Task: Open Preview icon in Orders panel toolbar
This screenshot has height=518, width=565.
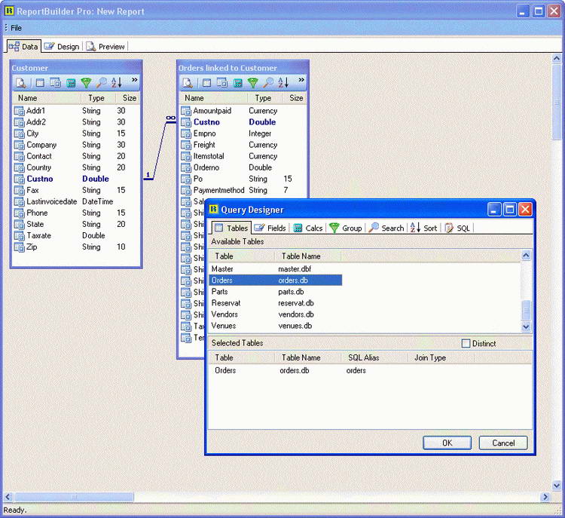Action: pos(188,83)
